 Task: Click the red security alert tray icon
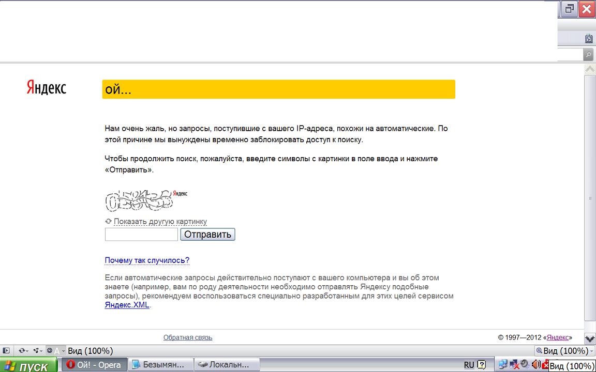[x=546, y=365]
